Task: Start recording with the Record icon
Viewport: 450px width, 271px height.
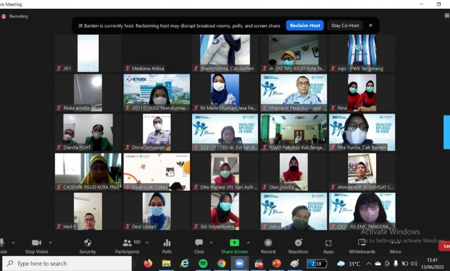Action: (268, 244)
